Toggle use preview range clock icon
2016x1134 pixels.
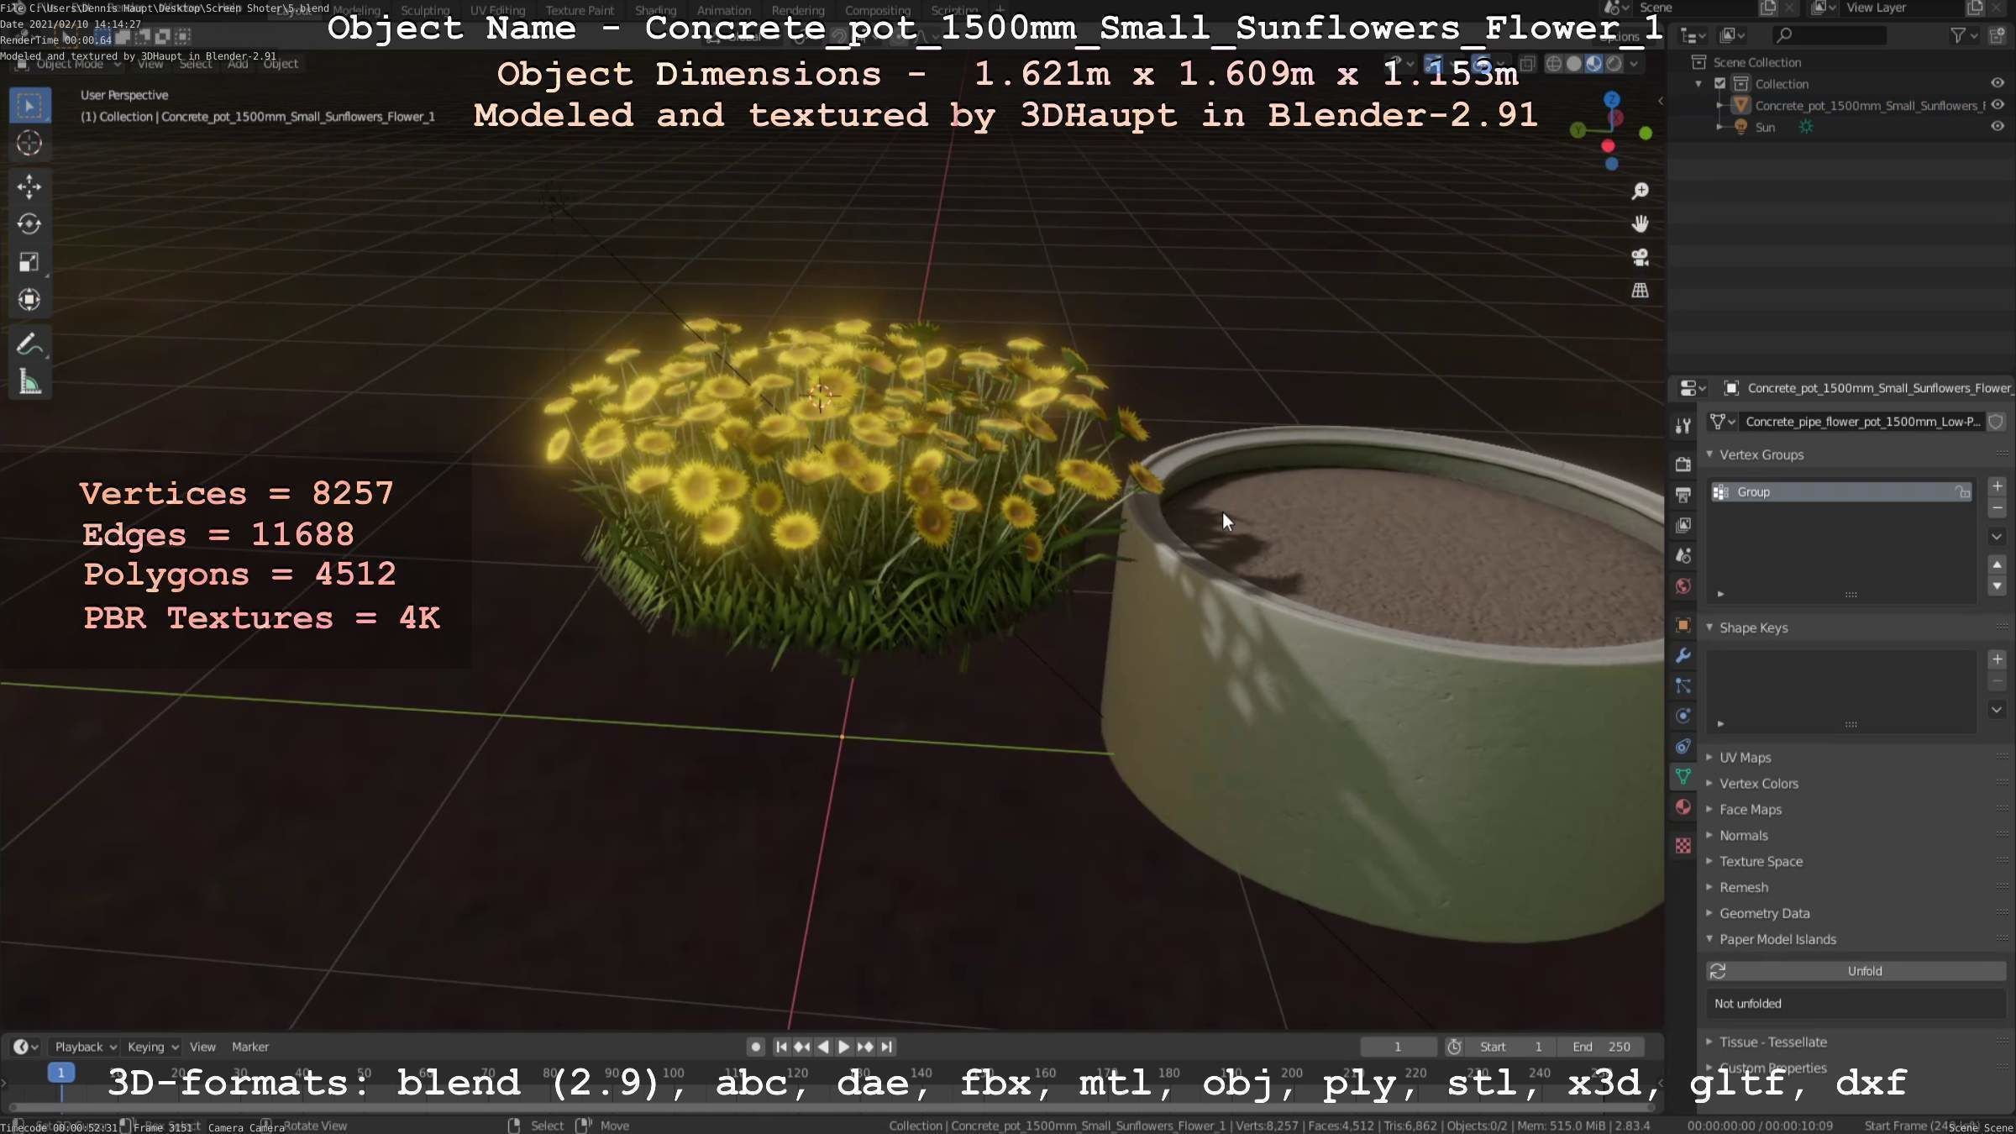click(x=1454, y=1047)
